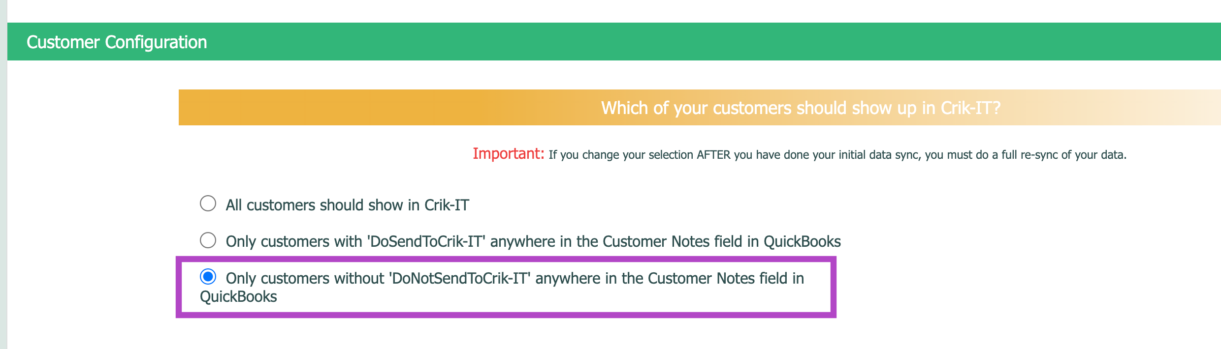Click 'Crik-IT' at end of first option

[x=447, y=205]
